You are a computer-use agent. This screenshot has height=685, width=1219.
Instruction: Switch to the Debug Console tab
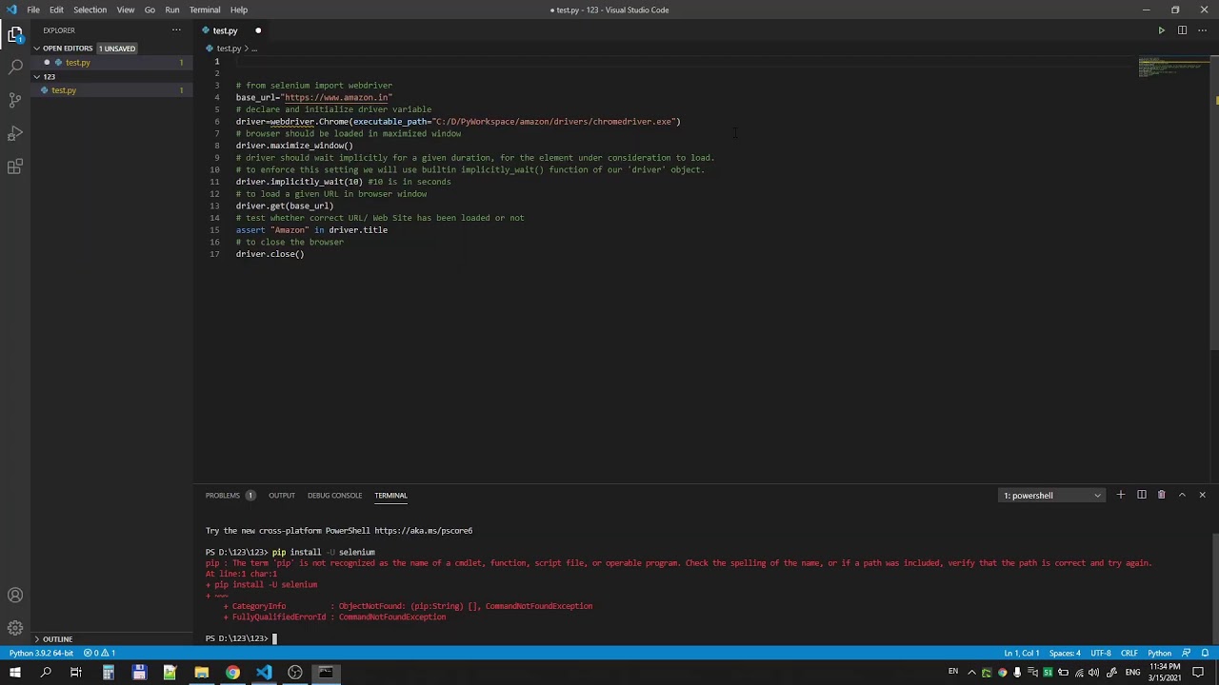pos(334,495)
